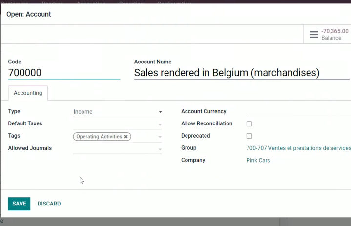Enable Allow Reconciliation checkbox
This screenshot has width=351, height=226.
pyautogui.click(x=249, y=124)
